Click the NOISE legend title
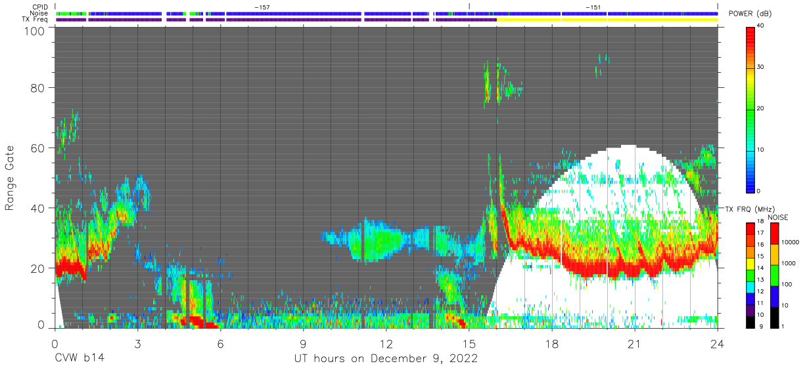Image resolution: width=807 pixels, height=372 pixels. (x=779, y=217)
